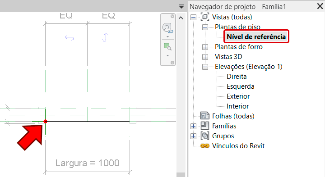Click the zoom region icon in navigation bar

click(167, 47)
